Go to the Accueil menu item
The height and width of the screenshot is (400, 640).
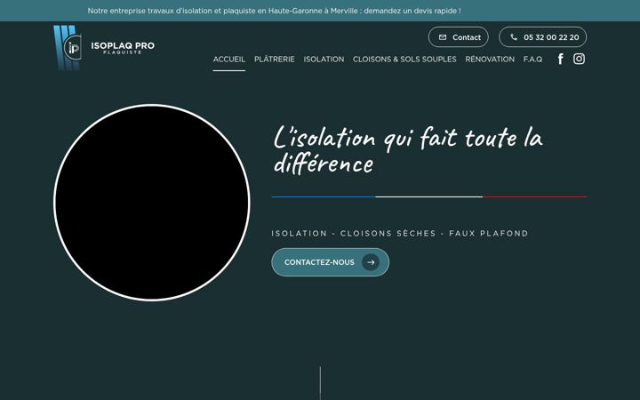(x=229, y=60)
